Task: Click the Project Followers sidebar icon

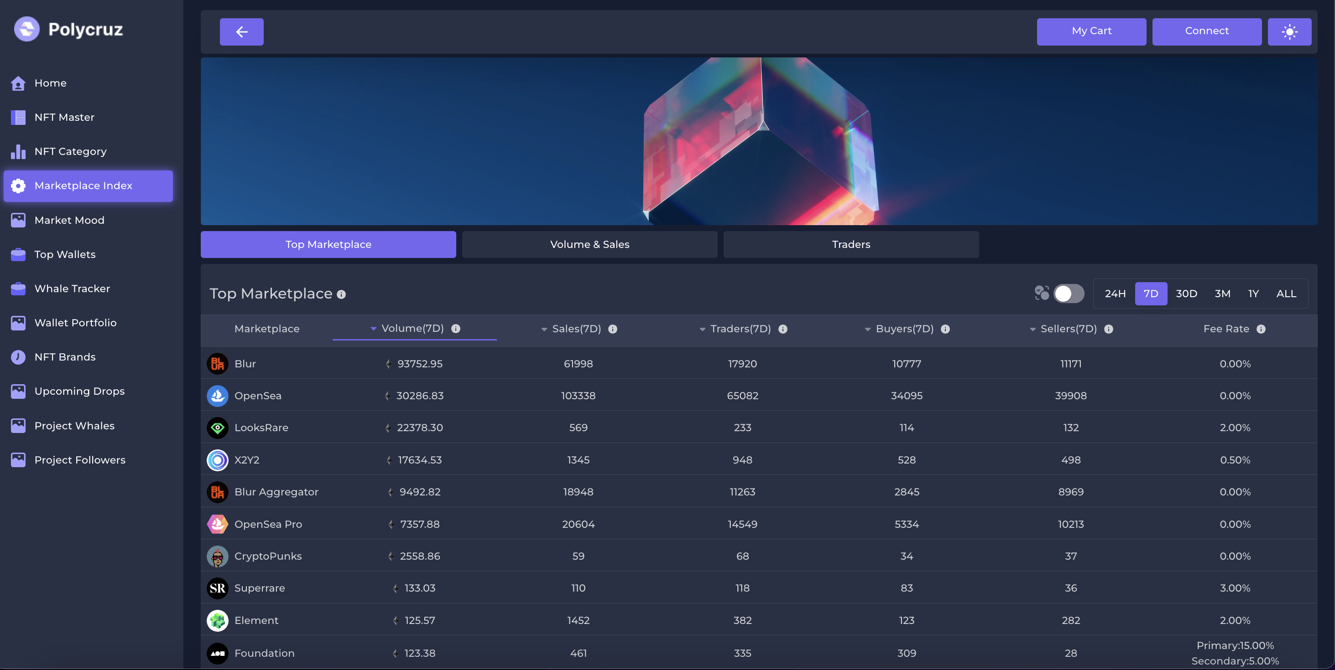Action: click(18, 460)
